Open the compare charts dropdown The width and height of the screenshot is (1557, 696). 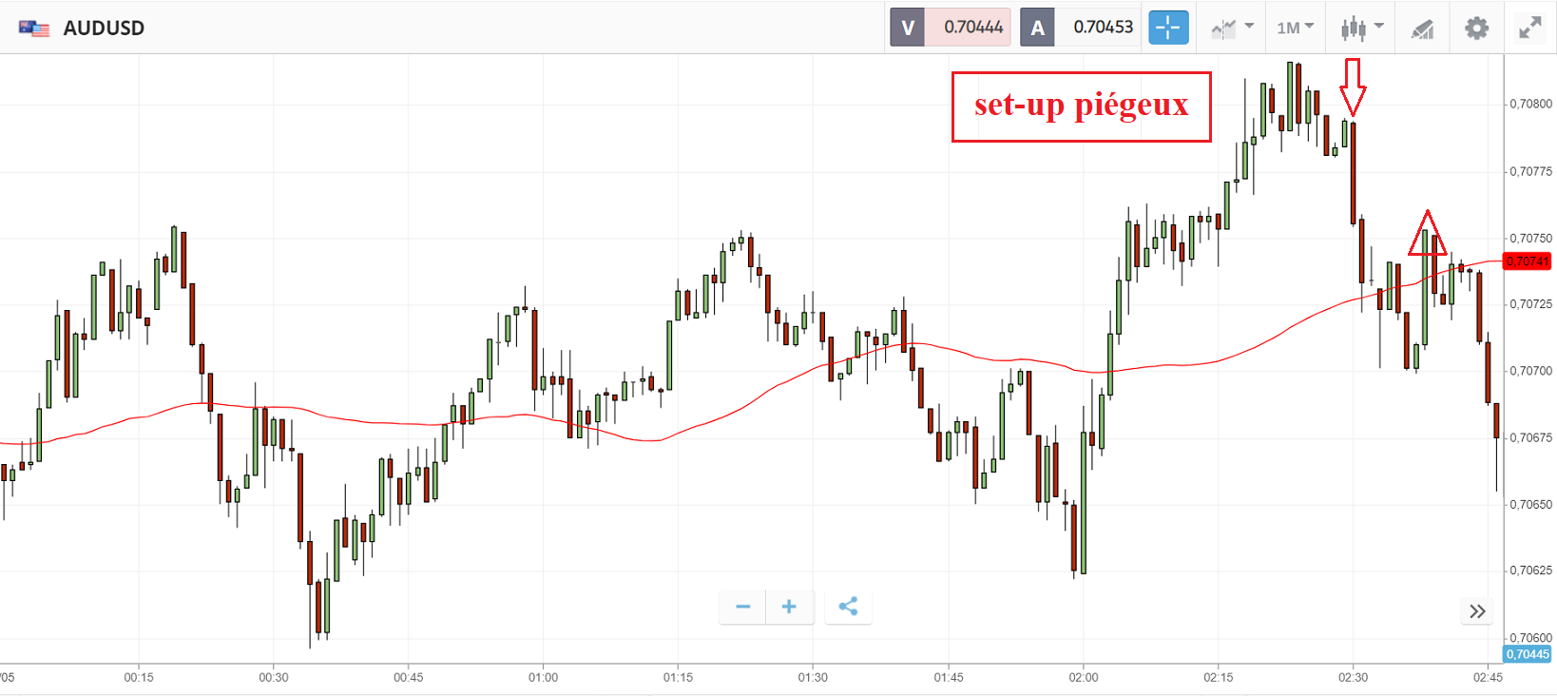1233,28
